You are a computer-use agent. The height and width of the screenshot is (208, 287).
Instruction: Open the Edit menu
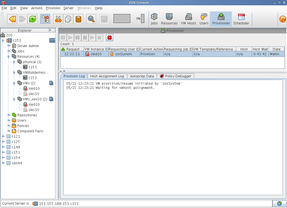coord(13,8)
